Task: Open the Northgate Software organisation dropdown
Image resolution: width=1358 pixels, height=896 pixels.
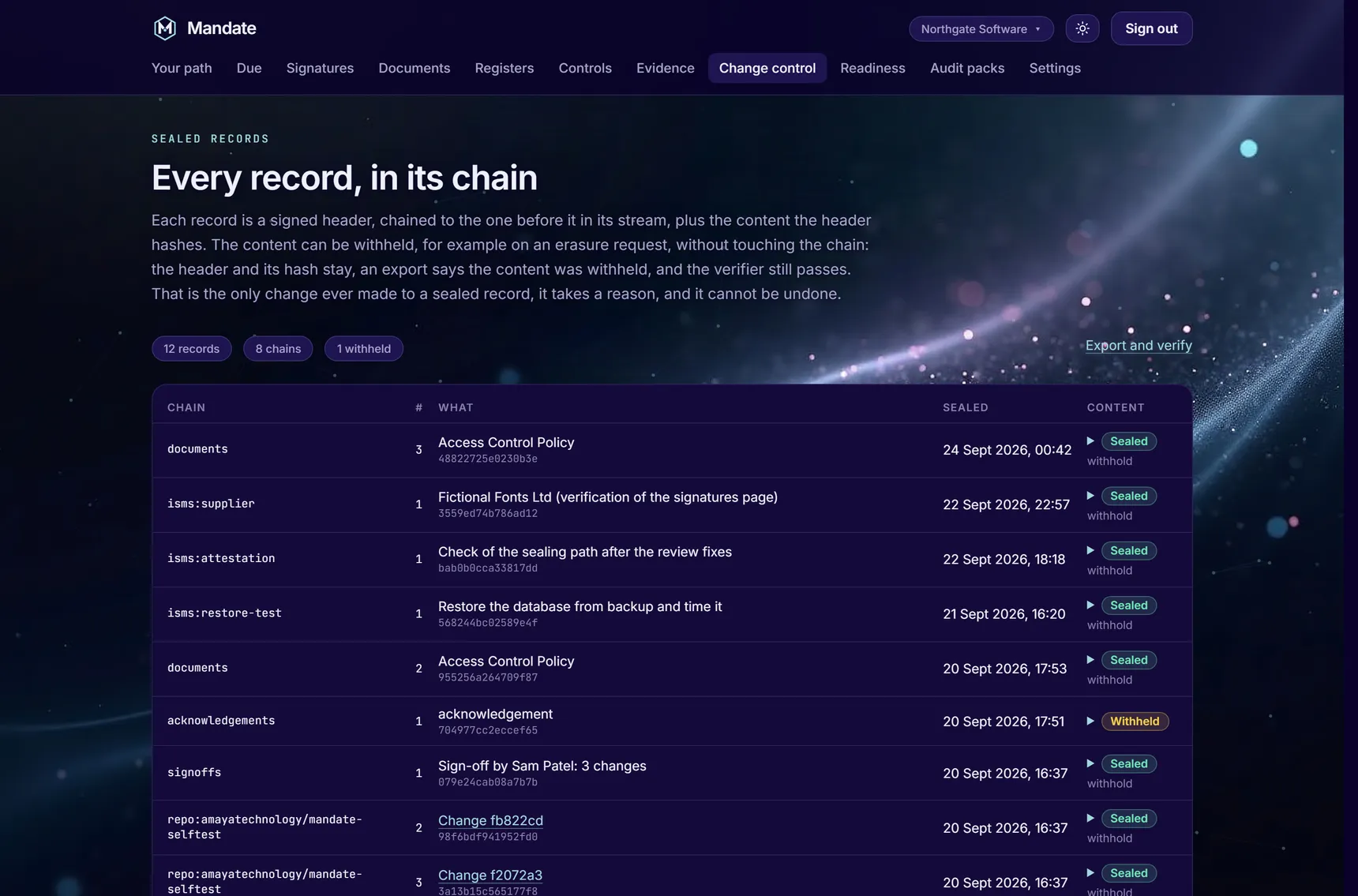Action: coord(981,29)
